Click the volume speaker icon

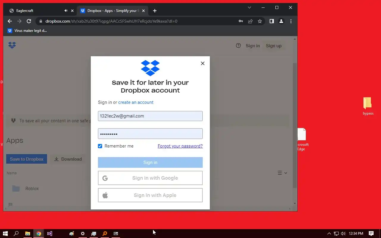343,234
